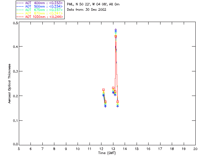Click the x-axis label 13
The image size is (201, 161).
pyautogui.click(x=113, y=149)
